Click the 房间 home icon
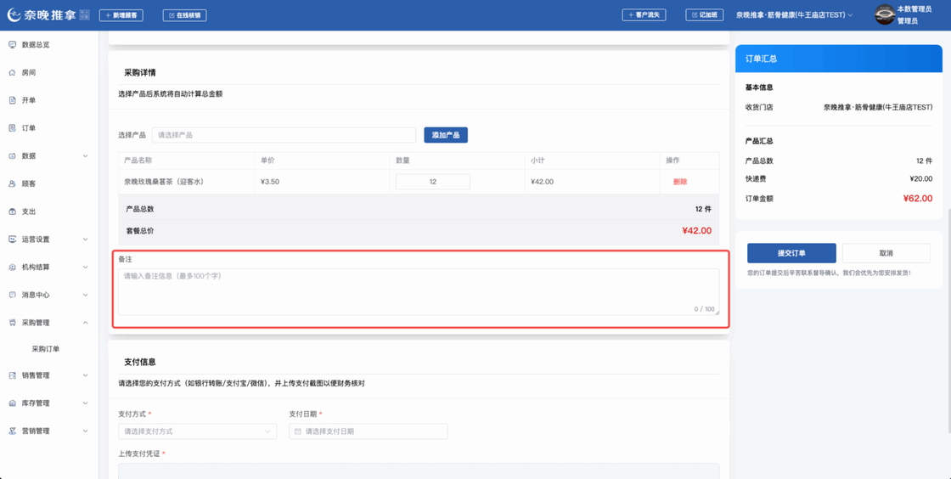Image resolution: width=951 pixels, height=479 pixels. 12,73
